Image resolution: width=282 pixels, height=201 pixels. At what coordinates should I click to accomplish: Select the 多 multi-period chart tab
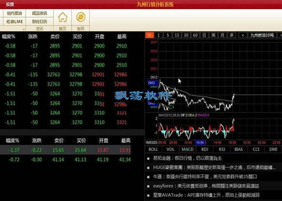pyautogui.click(x=232, y=35)
